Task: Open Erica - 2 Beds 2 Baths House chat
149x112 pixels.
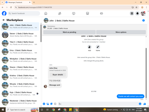Action: (x=20, y=52)
